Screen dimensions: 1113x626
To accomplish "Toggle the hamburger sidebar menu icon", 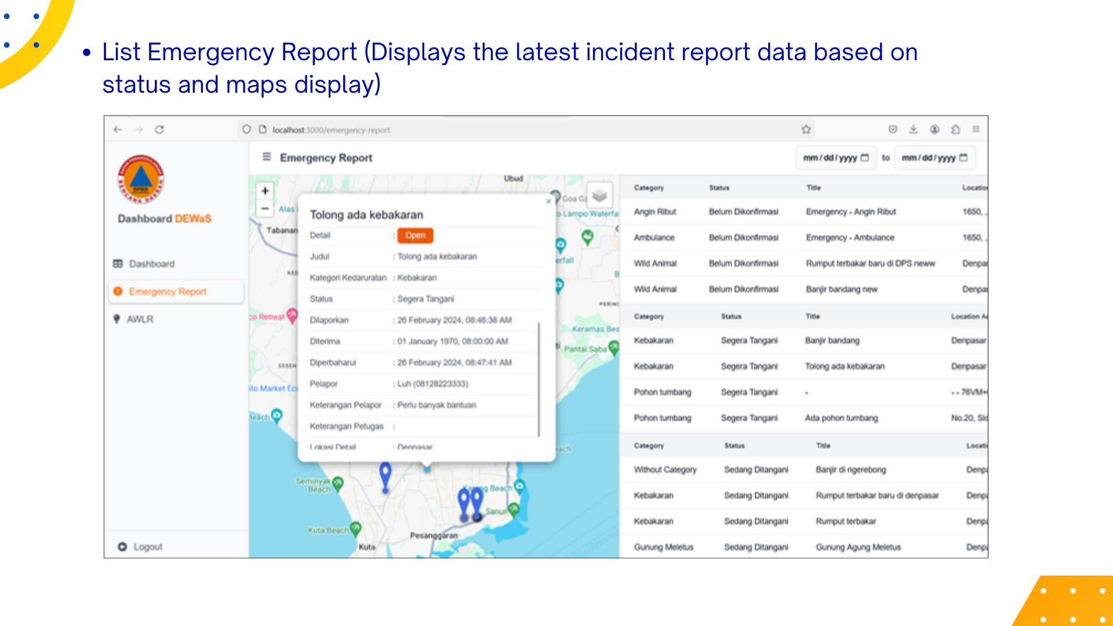I will coord(267,157).
